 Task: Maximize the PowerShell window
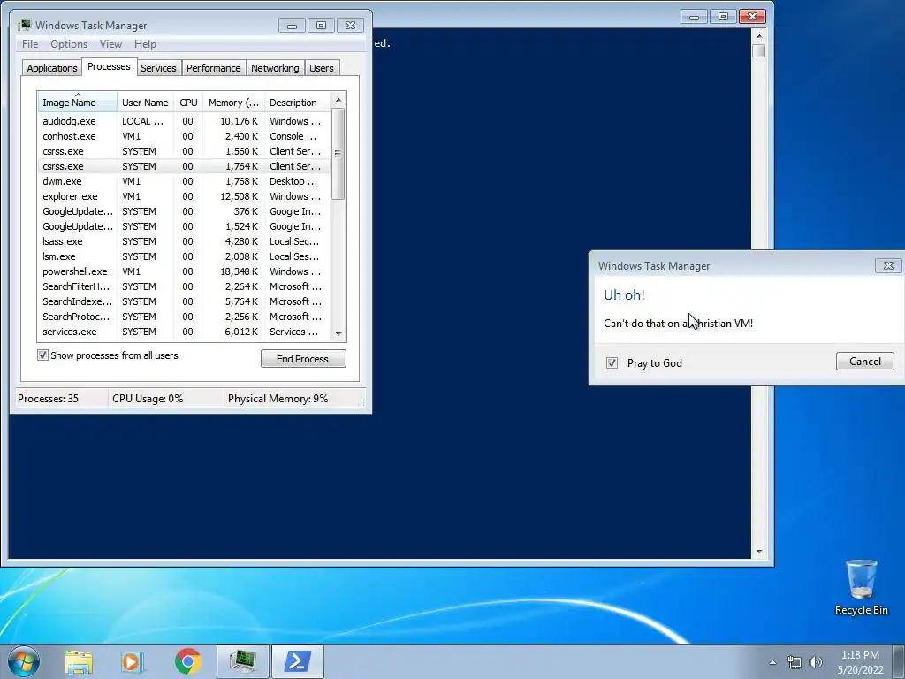click(x=723, y=17)
